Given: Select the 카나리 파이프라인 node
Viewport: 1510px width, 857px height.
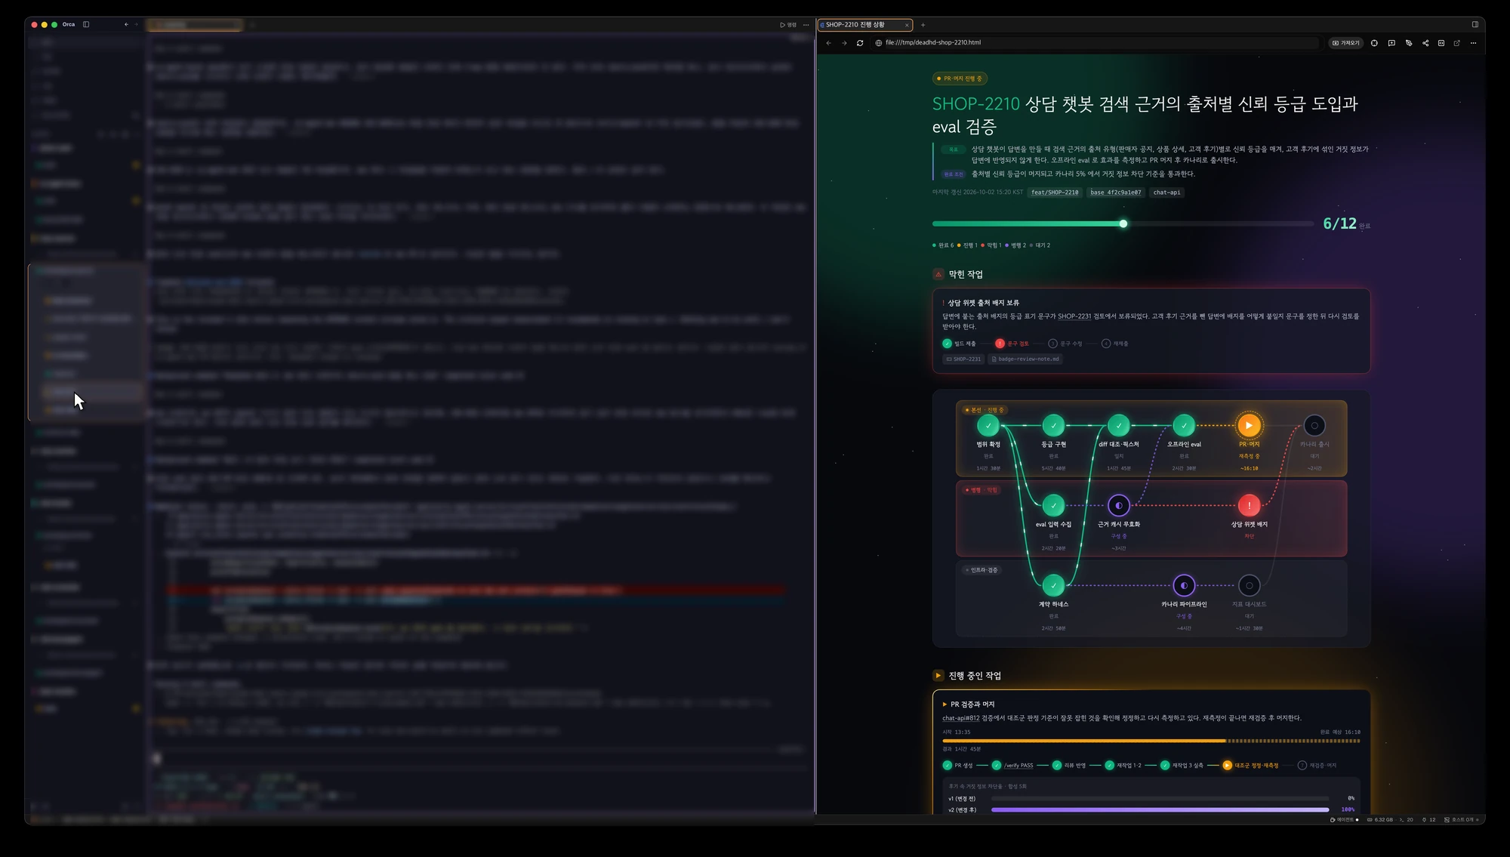Looking at the screenshot, I should [1184, 585].
